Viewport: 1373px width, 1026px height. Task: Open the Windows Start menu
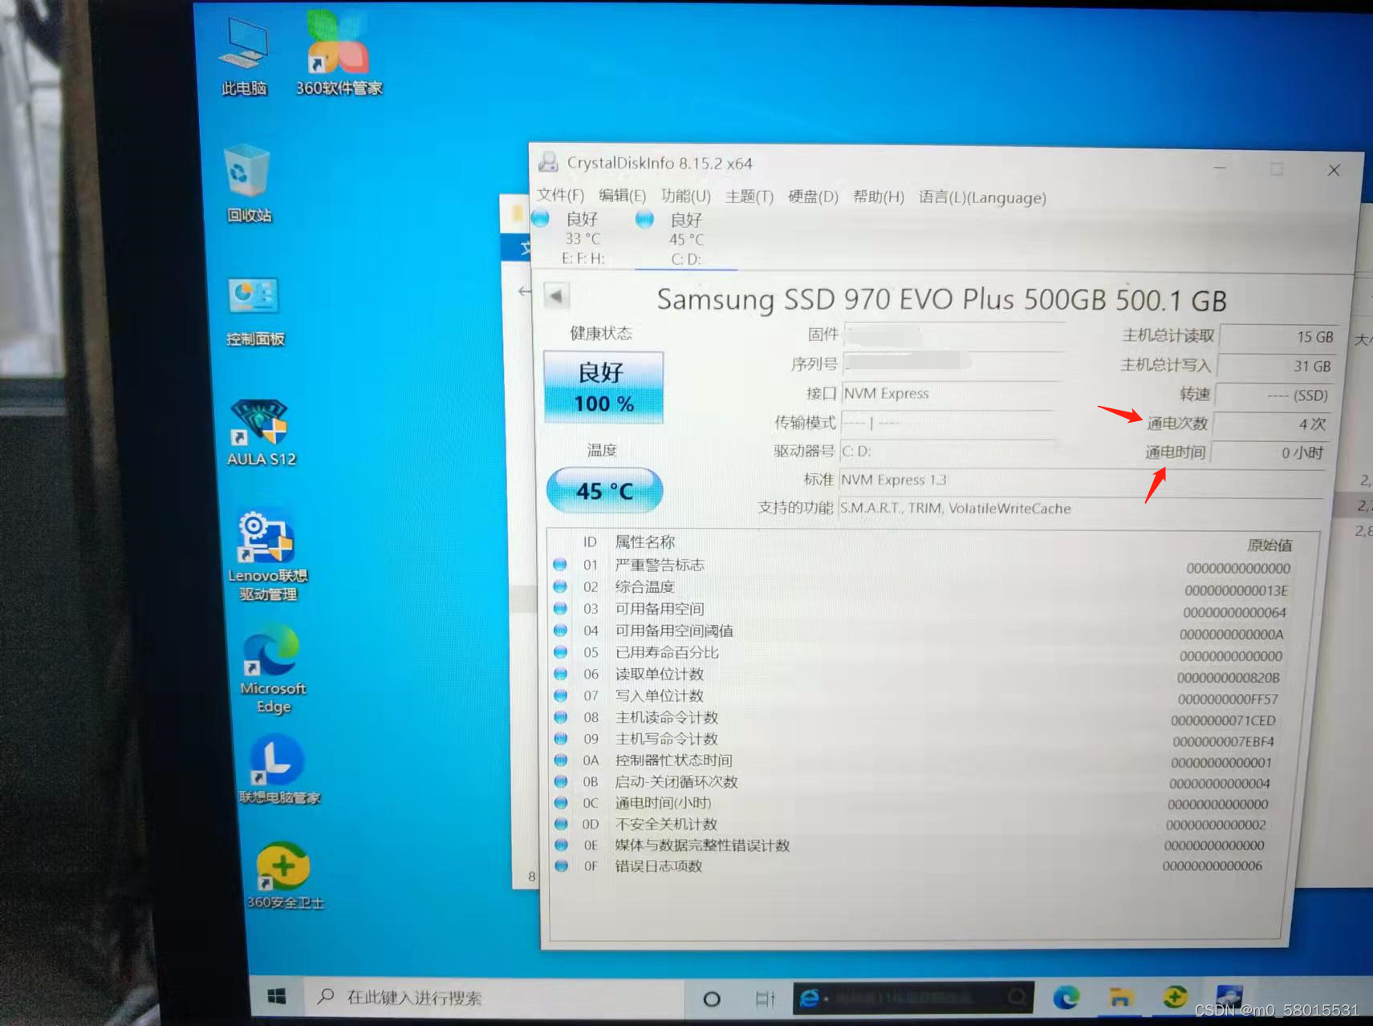(x=276, y=996)
